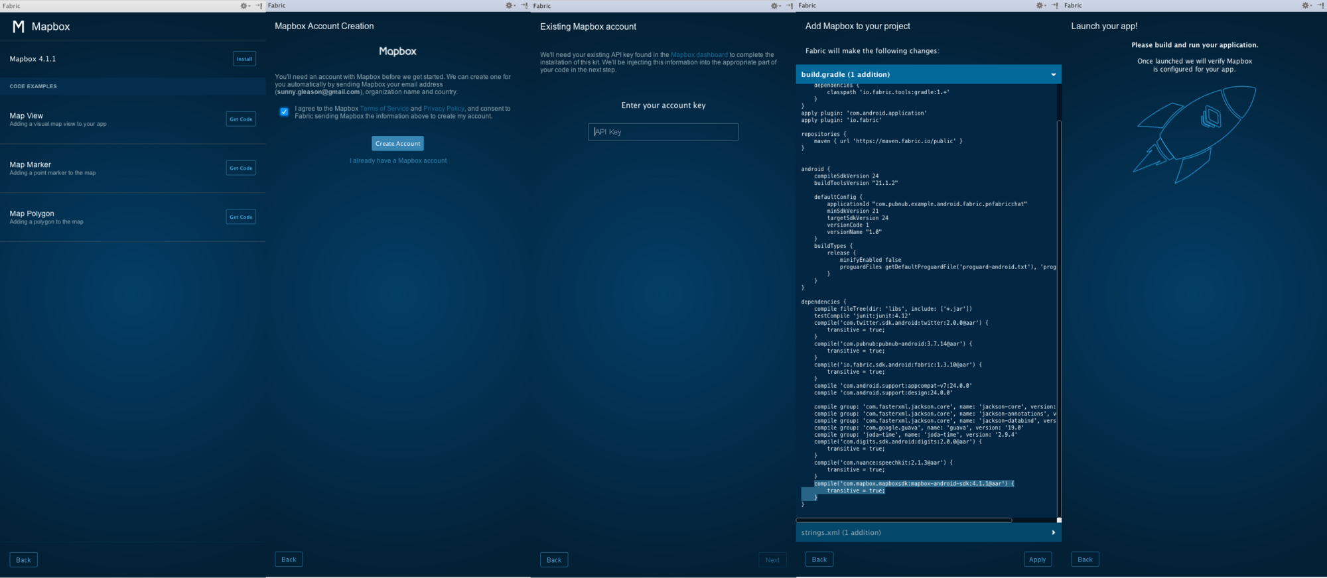Viewport: 1327px width, 578px height.
Task: Click "I already have a Mapbox account"
Action: coord(398,161)
